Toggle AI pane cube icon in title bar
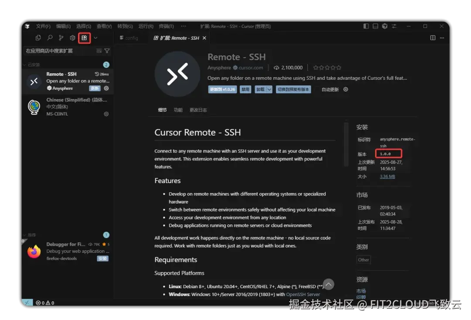This screenshot has width=471, height=320. pyautogui.click(x=385, y=26)
